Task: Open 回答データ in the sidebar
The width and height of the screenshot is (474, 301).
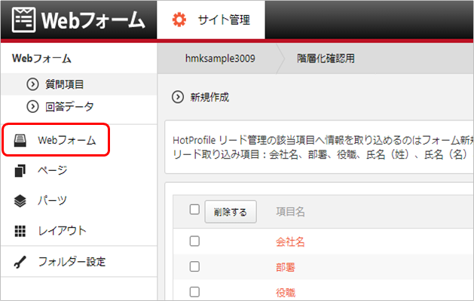Action: pos(69,107)
